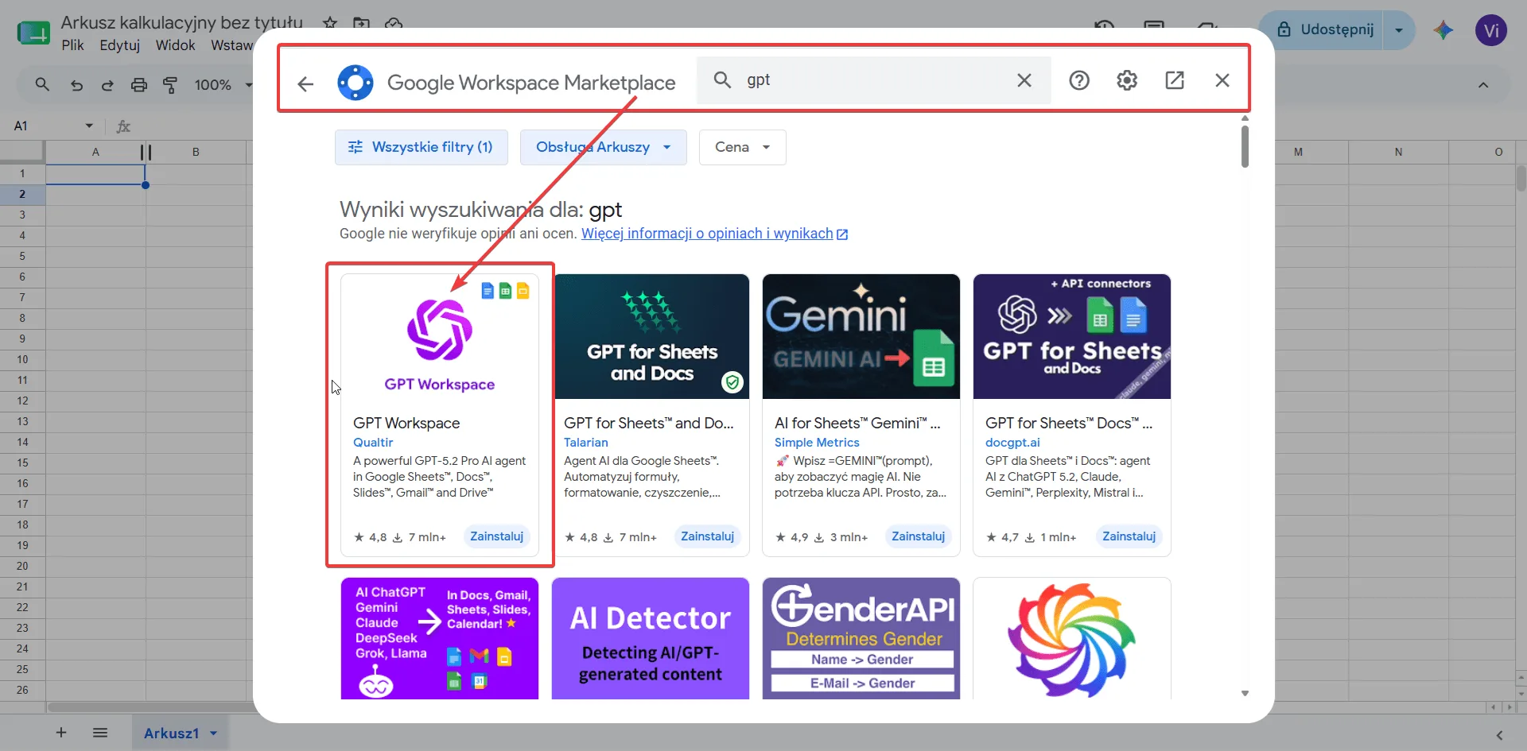Open the GenderAPI card
This screenshot has height=751, width=1527.
click(861, 638)
